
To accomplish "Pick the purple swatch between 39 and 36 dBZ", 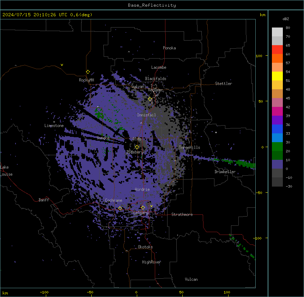I will tap(277, 120).
